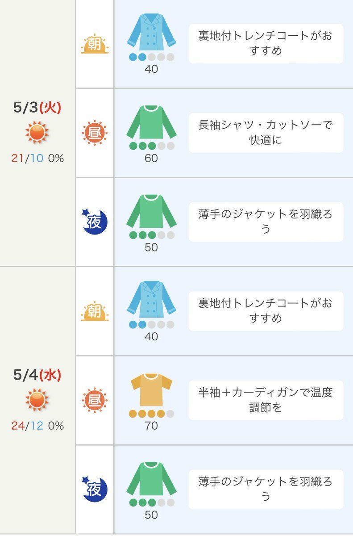Viewport: 353px width, 536px height.
Task: Click the 朝 morning icon for 5/3
Action: (x=95, y=44)
